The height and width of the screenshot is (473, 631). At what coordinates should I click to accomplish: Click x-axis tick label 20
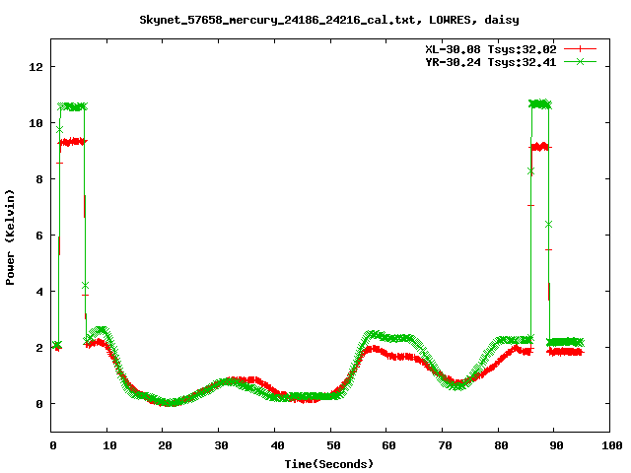165,445
